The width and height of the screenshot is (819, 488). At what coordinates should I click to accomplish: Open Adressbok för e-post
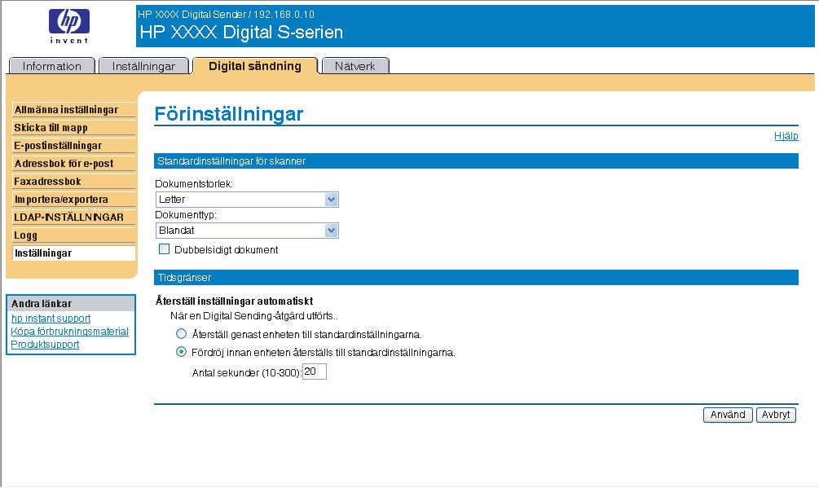click(x=73, y=164)
